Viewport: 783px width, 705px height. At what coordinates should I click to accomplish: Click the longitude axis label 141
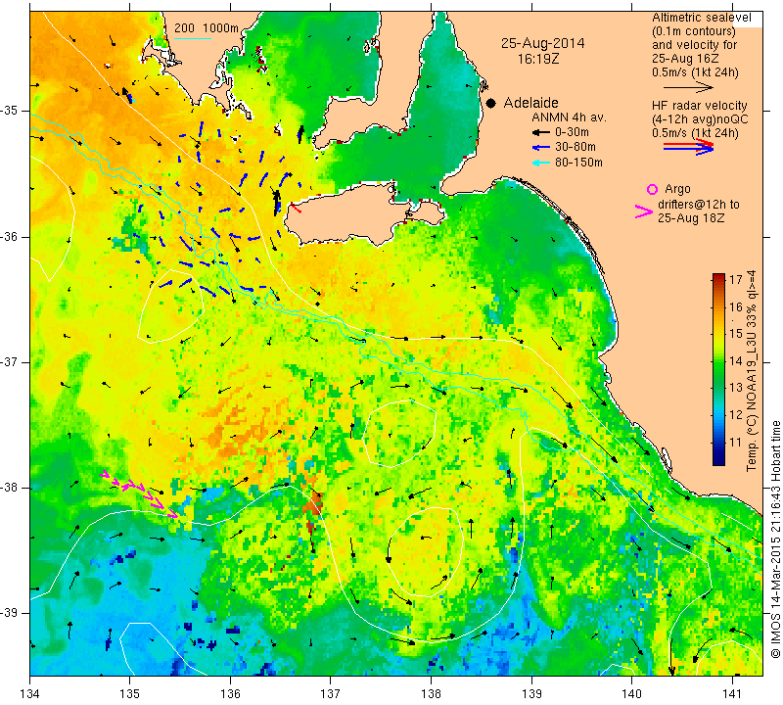(x=732, y=693)
